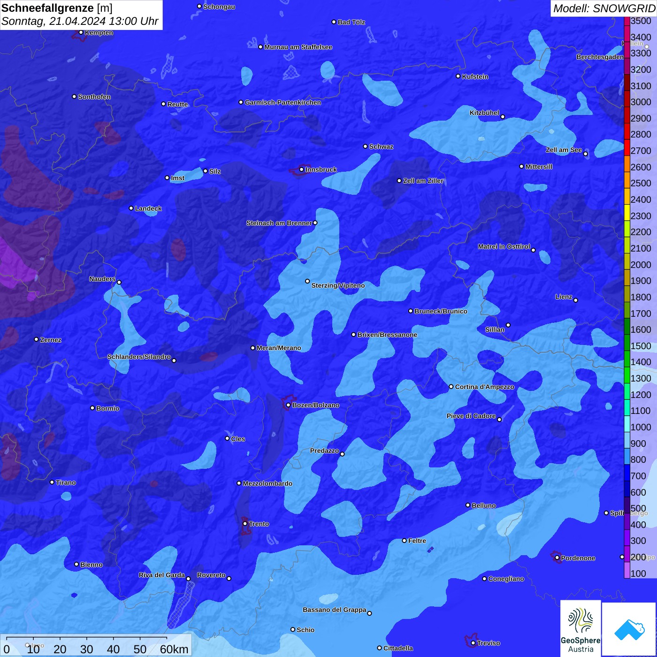The width and height of the screenshot is (657, 657).
Task: Click the Berchtesgaden town label
Action: [600, 57]
